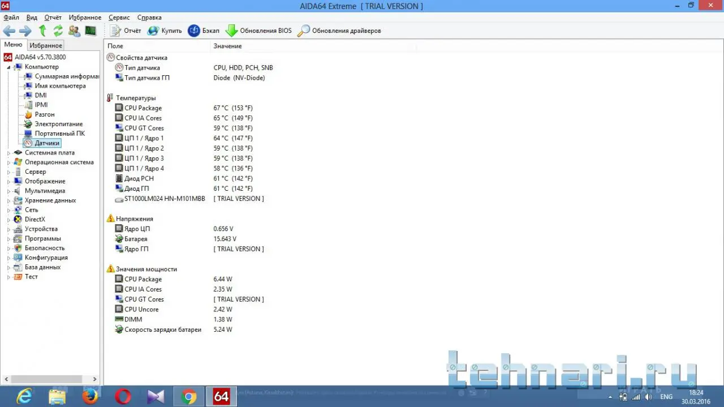Click the green Up arrow toolbar icon

point(42,31)
